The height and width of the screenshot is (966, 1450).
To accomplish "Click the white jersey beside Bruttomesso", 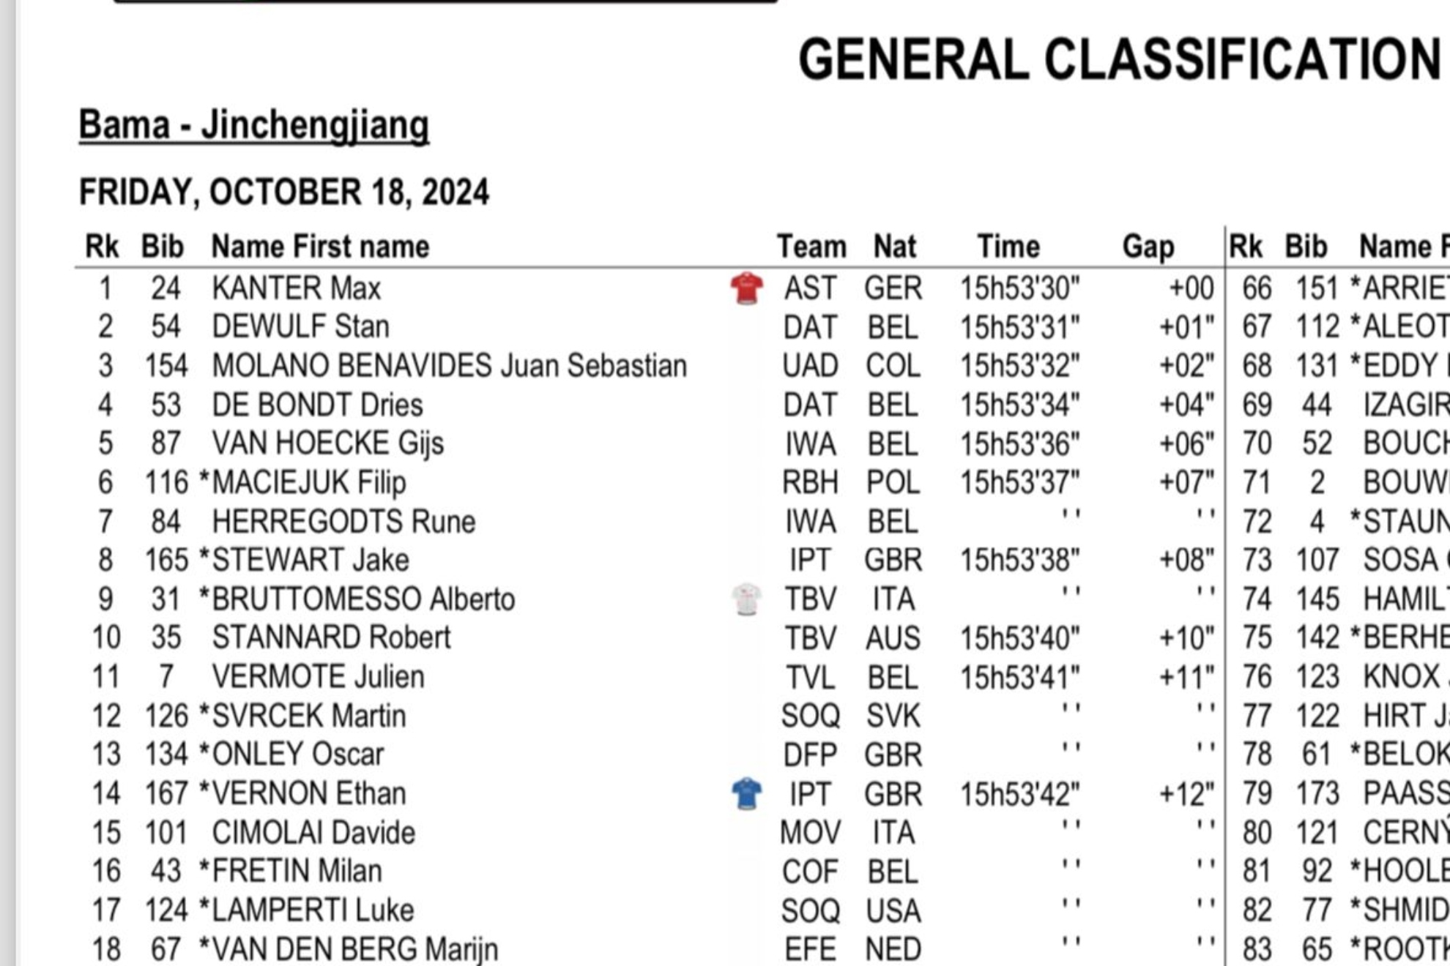I will tap(746, 599).
